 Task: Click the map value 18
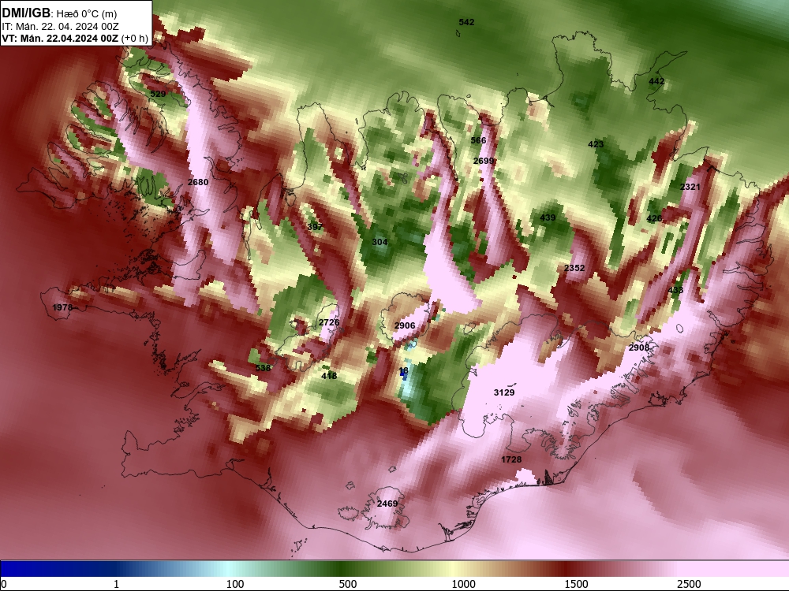click(x=403, y=371)
